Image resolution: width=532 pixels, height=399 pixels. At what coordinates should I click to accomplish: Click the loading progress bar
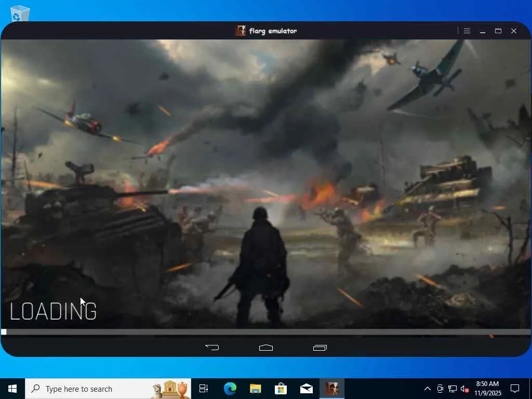(x=266, y=332)
